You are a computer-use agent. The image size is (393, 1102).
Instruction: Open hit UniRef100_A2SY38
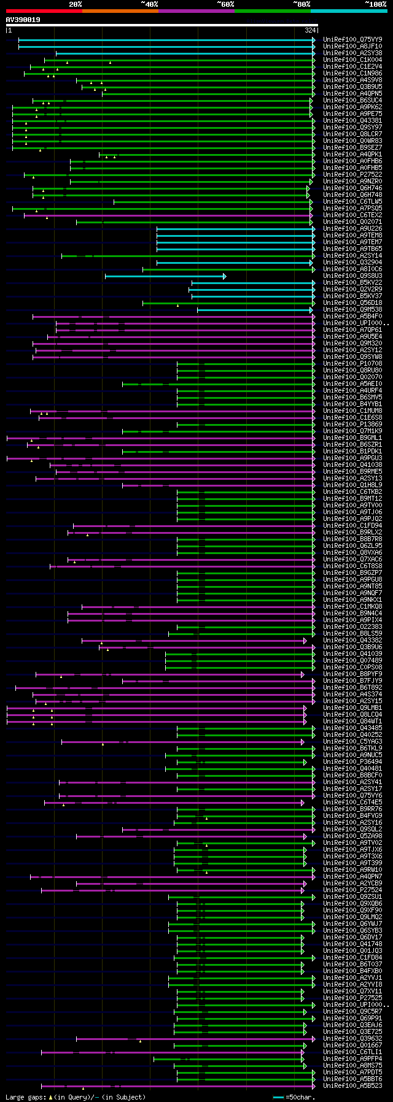(352, 53)
